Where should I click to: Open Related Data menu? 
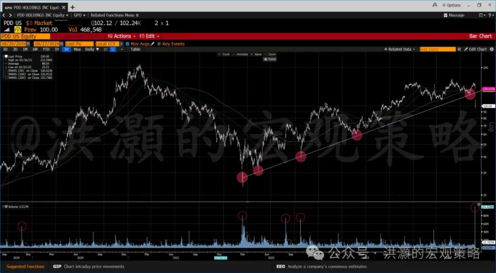click(400, 49)
